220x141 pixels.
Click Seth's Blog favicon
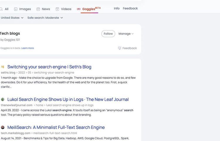(3, 67)
